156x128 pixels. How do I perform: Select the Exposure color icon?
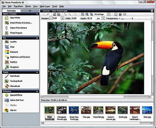(7, 52)
